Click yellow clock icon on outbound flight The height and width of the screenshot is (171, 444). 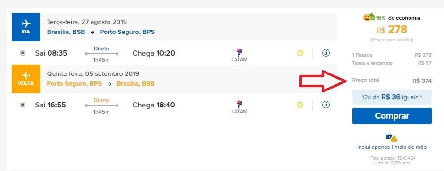(300, 53)
